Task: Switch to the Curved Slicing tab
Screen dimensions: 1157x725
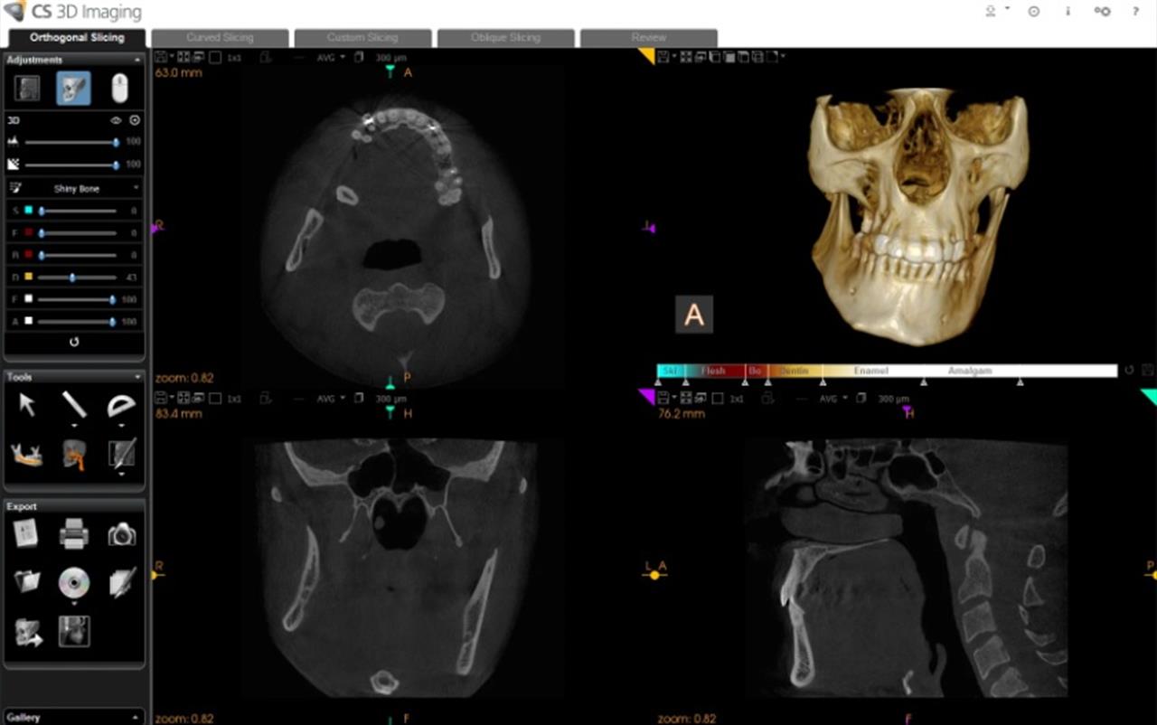Action: coord(220,37)
